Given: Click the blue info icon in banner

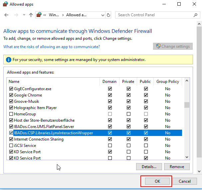Looking at the screenshot, I should (x=9, y=60).
